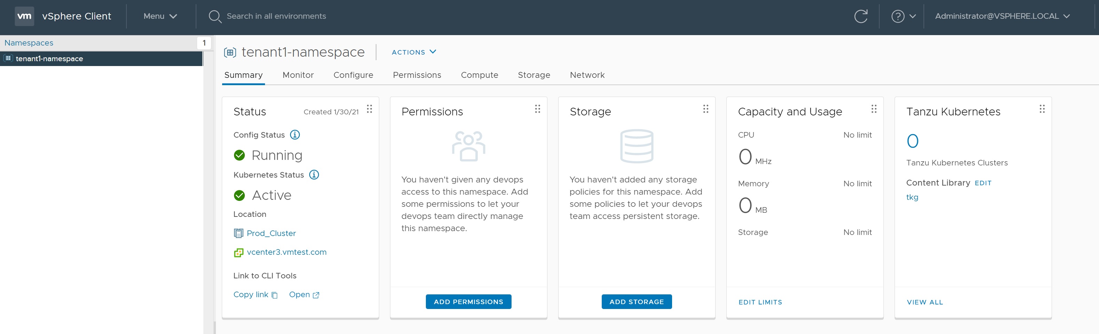
Task: Open the help dropdown menu
Action: 903,16
